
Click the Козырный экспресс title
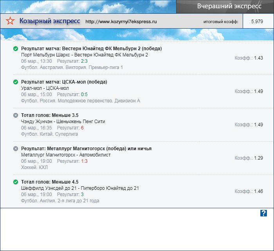50,21
